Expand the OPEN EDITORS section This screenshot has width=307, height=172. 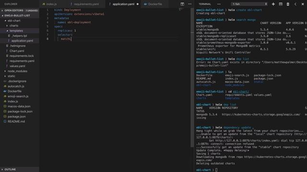tap(20, 11)
